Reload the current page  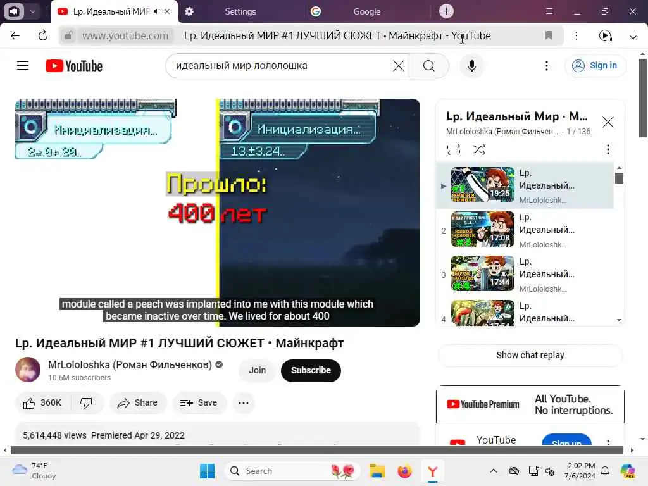coord(43,36)
